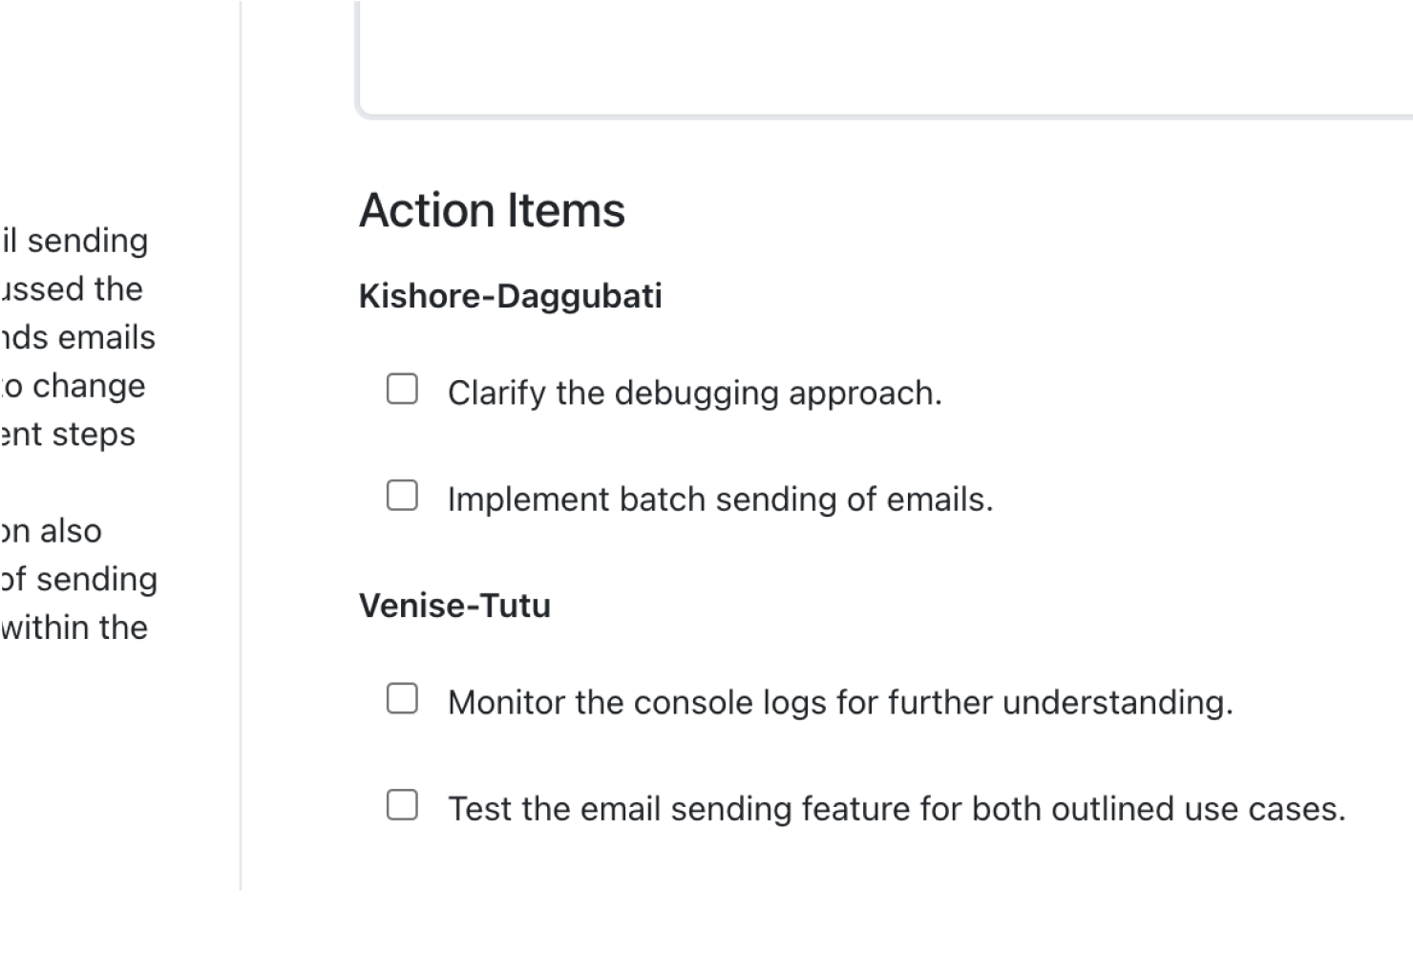Image resolution: width=1413 pixels, height=978 pixels.
Task: Click the 'Implement batch sending of emails.' text
Action: [x=720, y=500]
